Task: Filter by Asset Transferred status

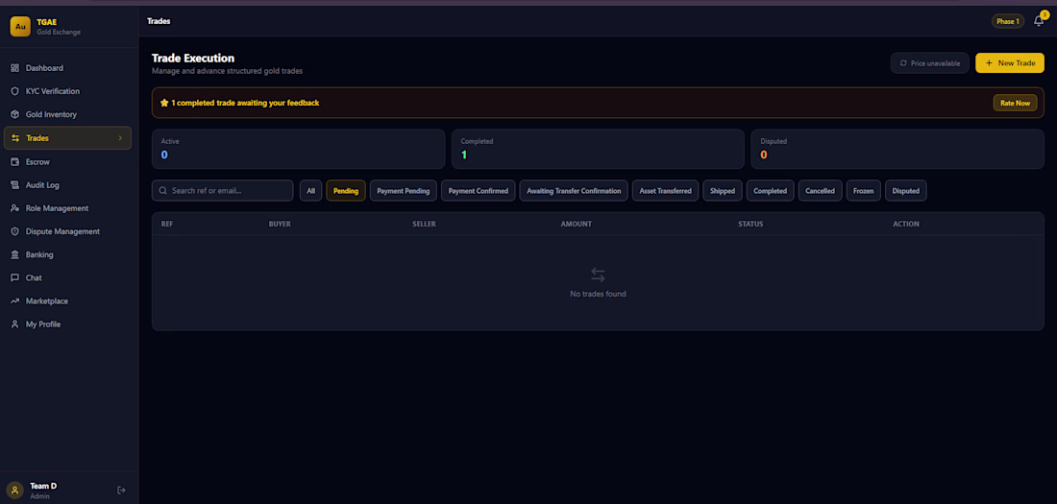Action: (x=665, y=191)
